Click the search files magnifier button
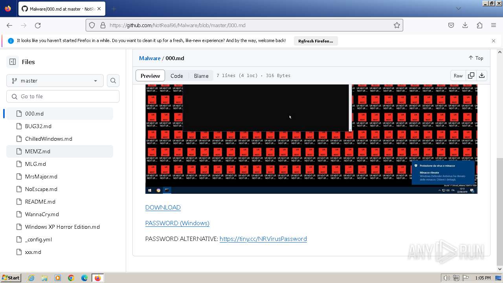 113,81
